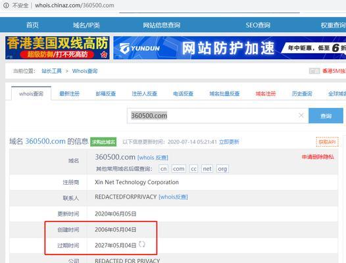Select the com suffix option
The width and height of the screenshot is (346, 263).
click(179, 169)
